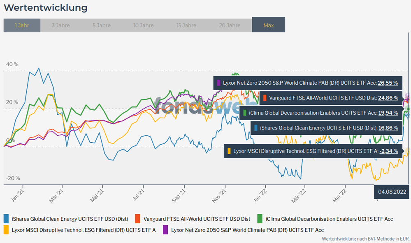Screen dimensions: 411x243
Task: Click the yellow Lyxor MSCI legend swatch
Action: [6, 229]
